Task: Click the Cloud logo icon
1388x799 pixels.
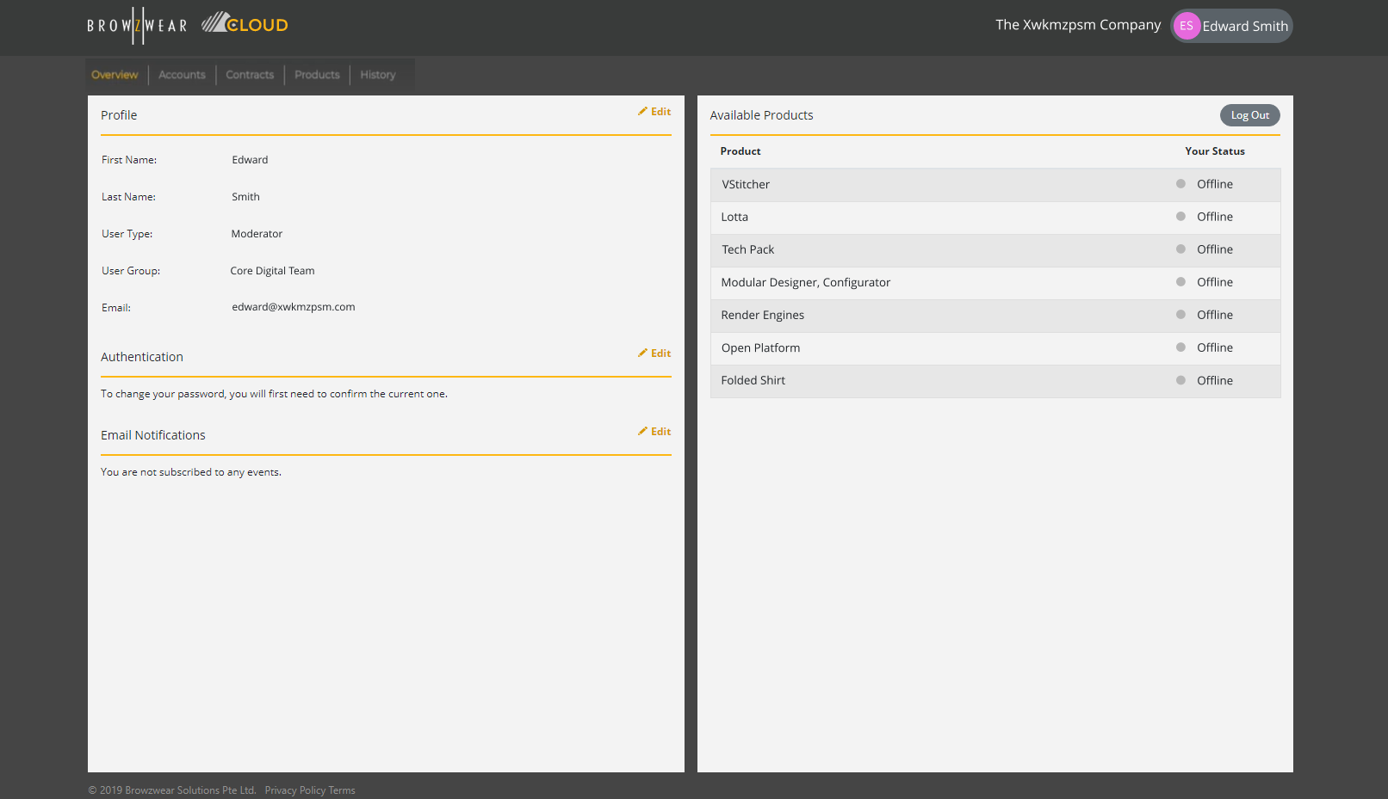Action: point(245,23)
